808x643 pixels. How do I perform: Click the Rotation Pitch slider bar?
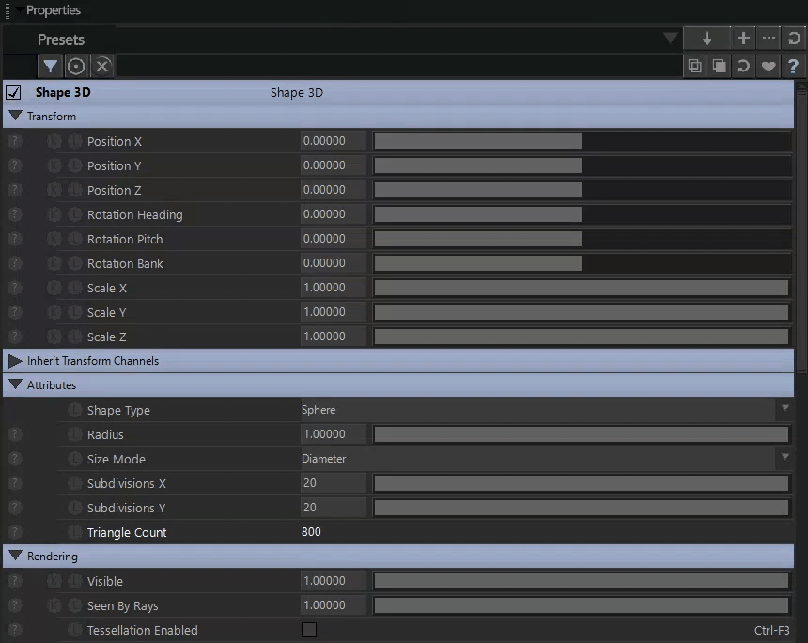pos(583,239)
